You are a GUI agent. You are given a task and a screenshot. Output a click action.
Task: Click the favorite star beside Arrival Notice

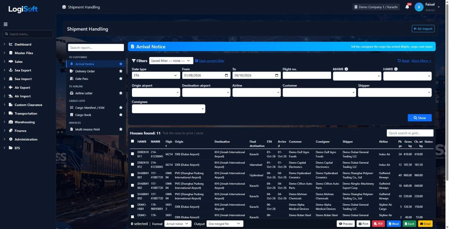pos(121,64)
